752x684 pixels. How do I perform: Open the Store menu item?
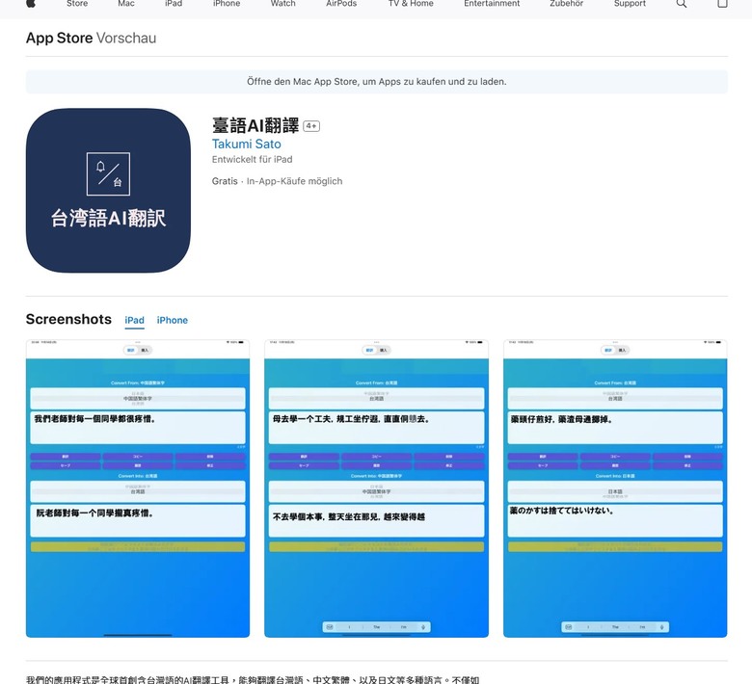77,3
